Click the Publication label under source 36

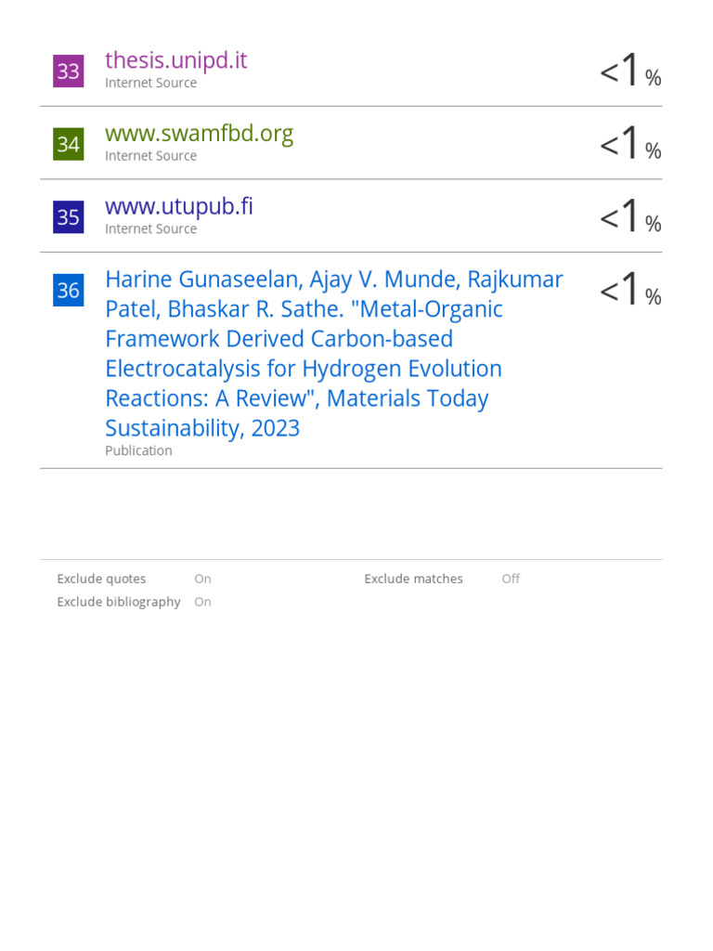(138, 450)
